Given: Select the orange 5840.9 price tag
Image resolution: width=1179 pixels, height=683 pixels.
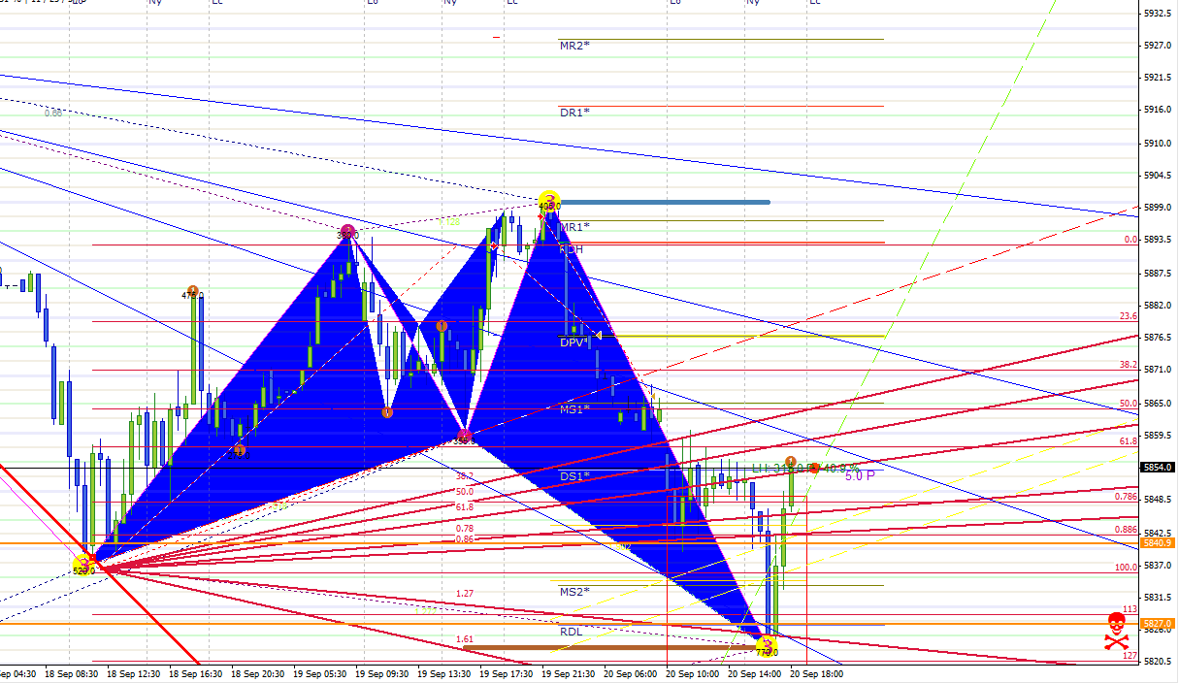Looking at the screenshot, I should [1158, 543].
